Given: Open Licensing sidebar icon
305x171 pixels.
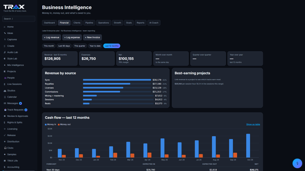Looking at the screenshot, I should [x=5, y=129].
